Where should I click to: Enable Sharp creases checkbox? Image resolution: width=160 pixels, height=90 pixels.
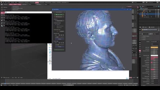tap(55, 28)
